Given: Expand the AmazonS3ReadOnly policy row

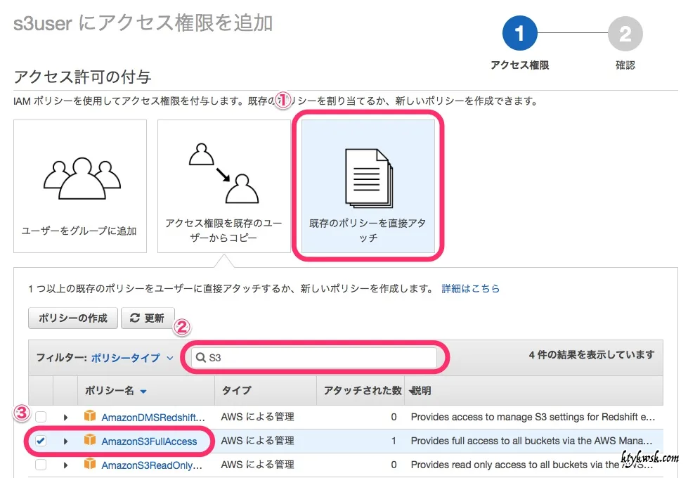Looking at the screenshot, I should (65, 465).
